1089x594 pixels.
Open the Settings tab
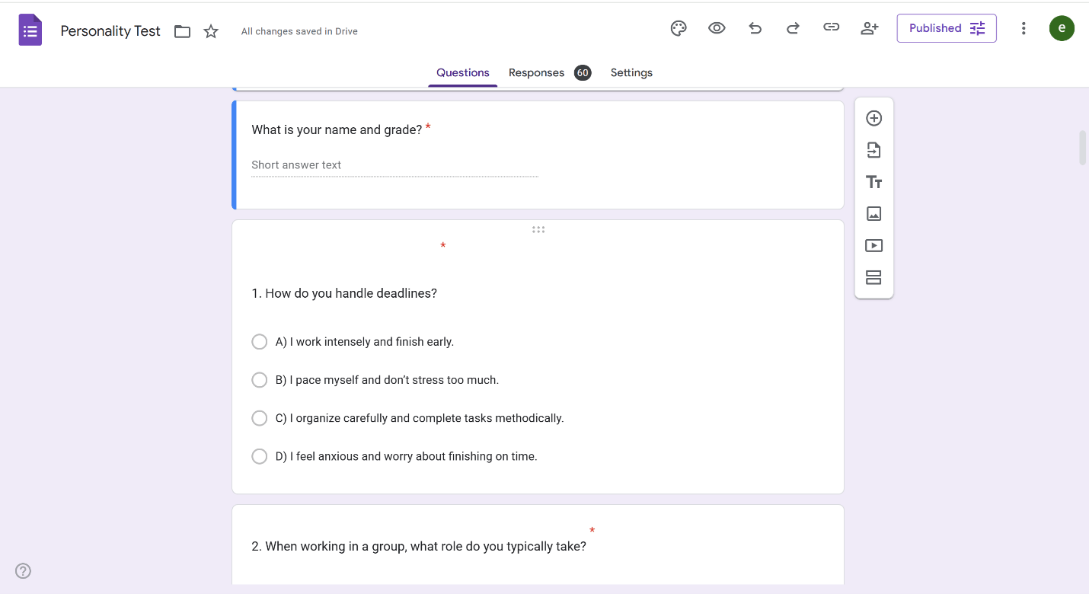pyautogui.click(x=631, y=73)
